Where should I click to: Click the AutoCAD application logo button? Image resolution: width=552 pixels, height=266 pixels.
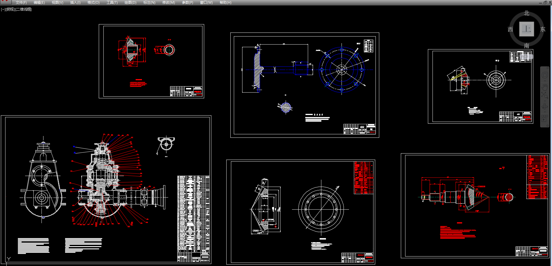point(5,2)
